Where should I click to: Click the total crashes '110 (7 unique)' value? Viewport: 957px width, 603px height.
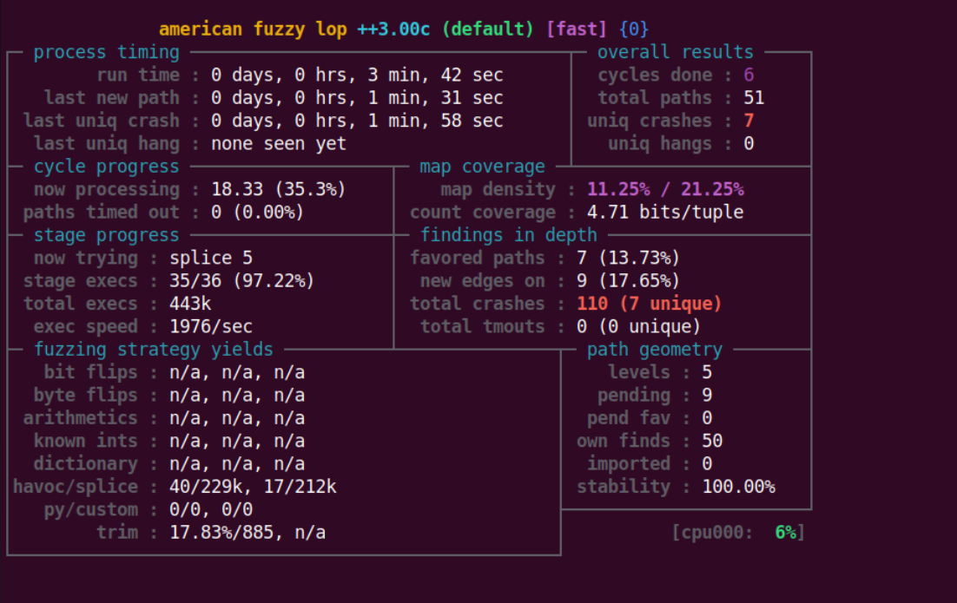pyautogui.click(x=649, y=304)
